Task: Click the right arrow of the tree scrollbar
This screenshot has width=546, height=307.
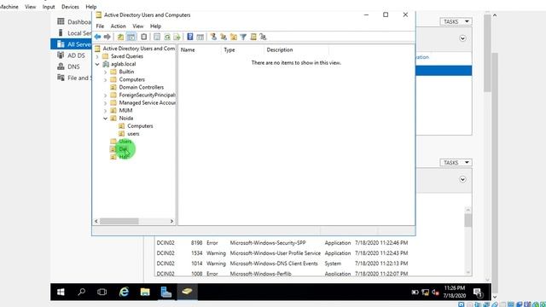Action: [x=171, y=222]
